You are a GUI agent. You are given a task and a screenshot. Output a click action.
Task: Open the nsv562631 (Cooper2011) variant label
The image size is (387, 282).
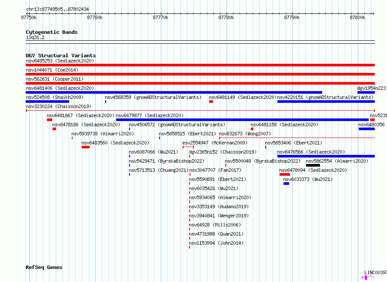(x=55, y=79)
